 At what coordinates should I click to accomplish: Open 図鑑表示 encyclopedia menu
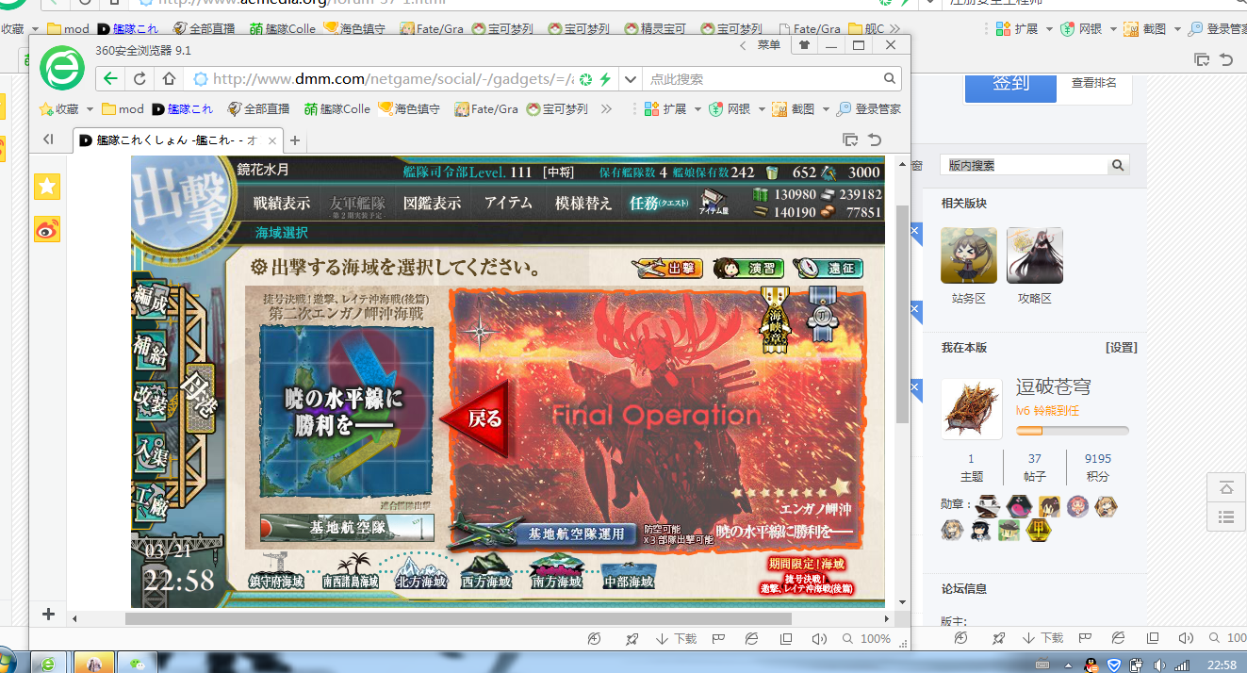(433, 203)
